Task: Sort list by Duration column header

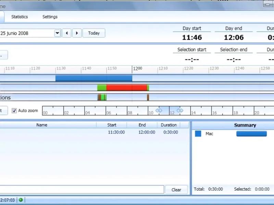Action: point(169,125)
